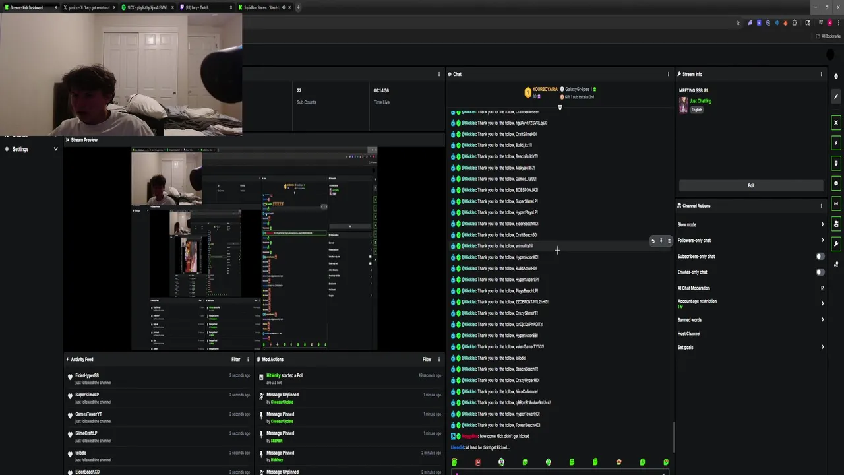Image resolution: width=844 pixels, height=475 pixels.
Task: Expand Followers-only chat options
Action: (x=822, y=241)
